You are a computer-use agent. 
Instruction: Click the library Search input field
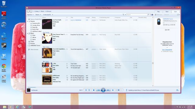[x=137, y=15]
